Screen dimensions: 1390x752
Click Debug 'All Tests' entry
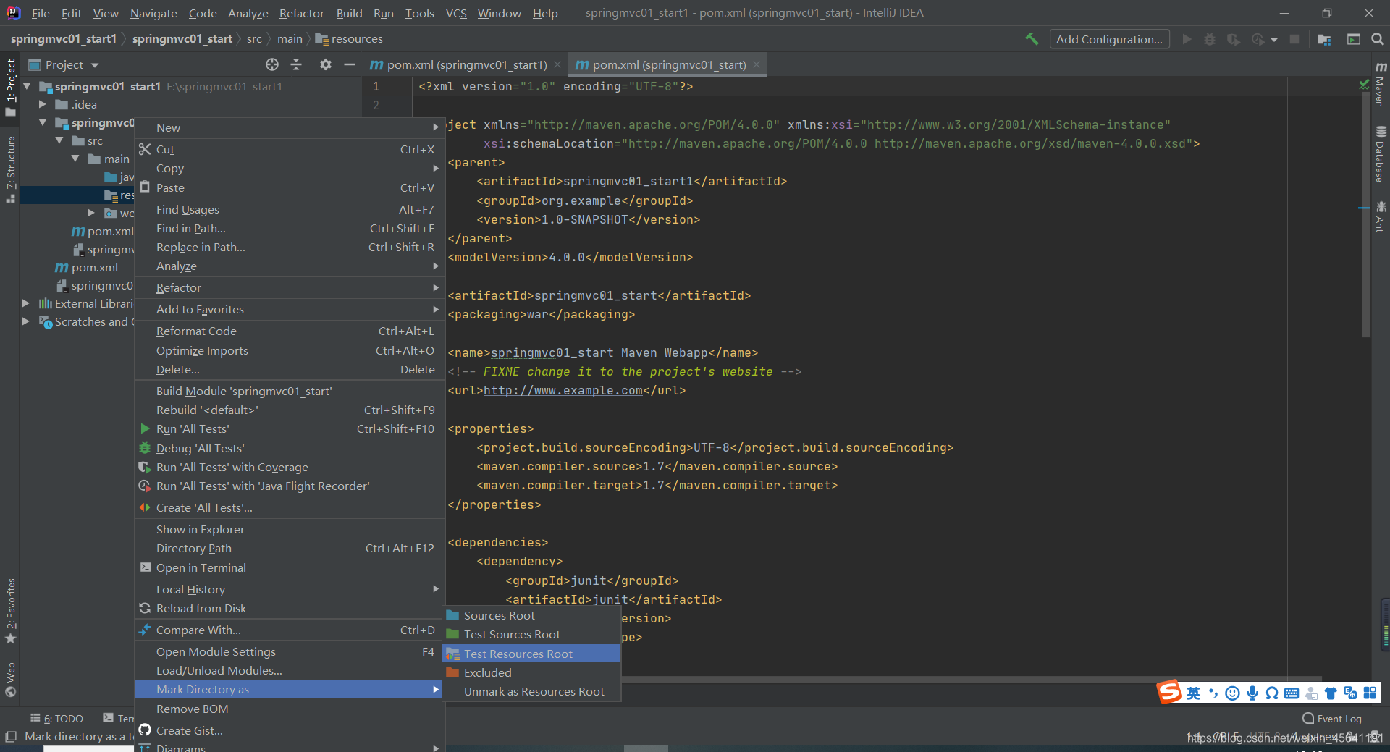(x=290, y=448)
